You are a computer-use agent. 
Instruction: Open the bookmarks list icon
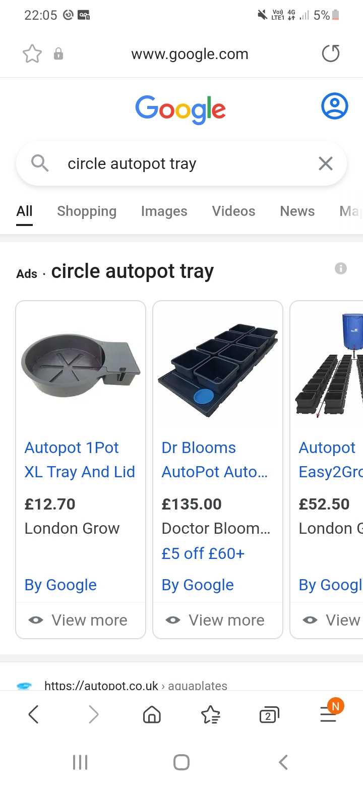point(210,714)
